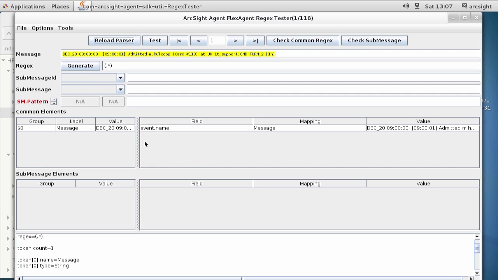This screenshot has width=498, height=280.
Task: Click the SubMessageId text field
Action: tap(303, 78)
